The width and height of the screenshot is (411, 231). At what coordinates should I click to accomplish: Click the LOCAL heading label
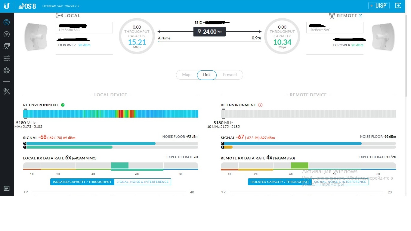pos(72,16)
